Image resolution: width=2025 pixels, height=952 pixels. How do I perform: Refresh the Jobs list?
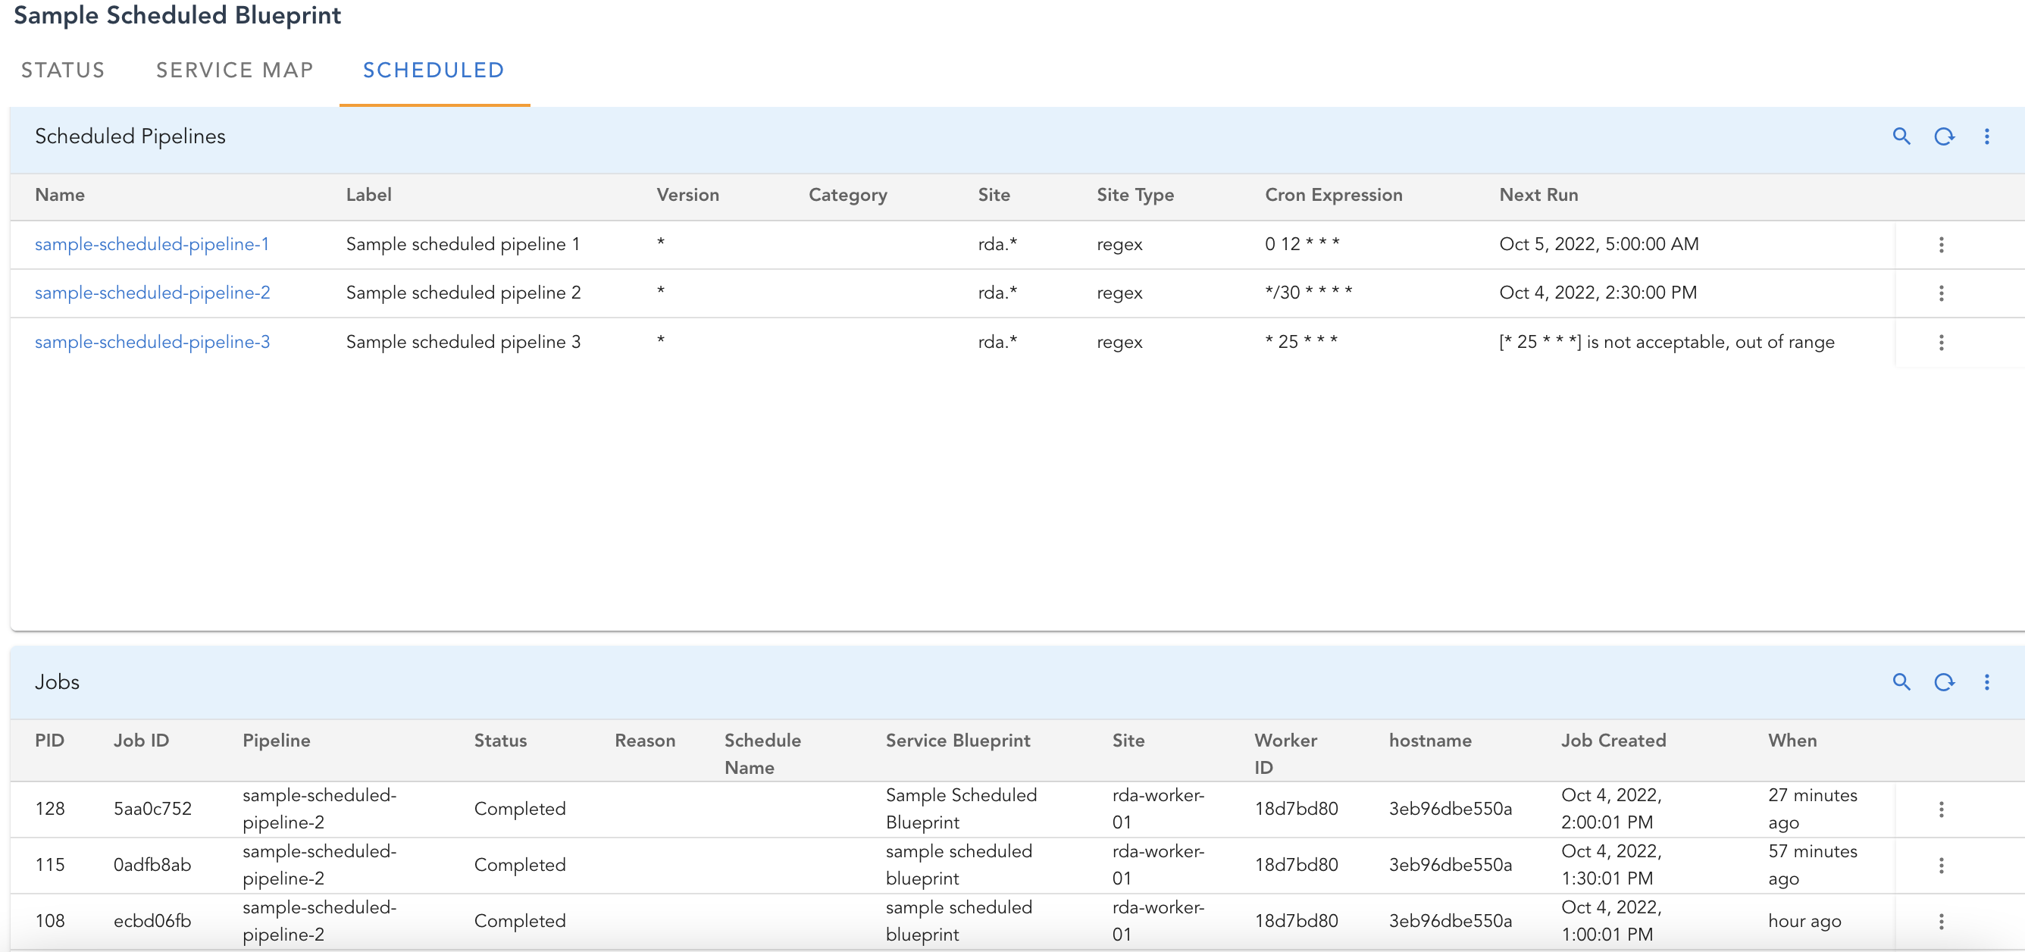point(1945,681)
